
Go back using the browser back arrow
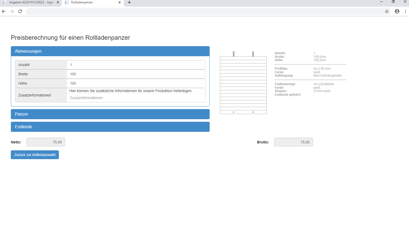click(x=4, y=11)
